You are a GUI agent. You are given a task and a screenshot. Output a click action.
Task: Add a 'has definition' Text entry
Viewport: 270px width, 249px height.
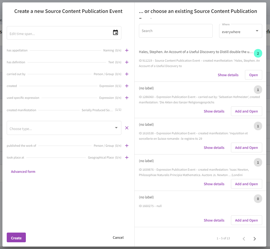click(127, 62)
